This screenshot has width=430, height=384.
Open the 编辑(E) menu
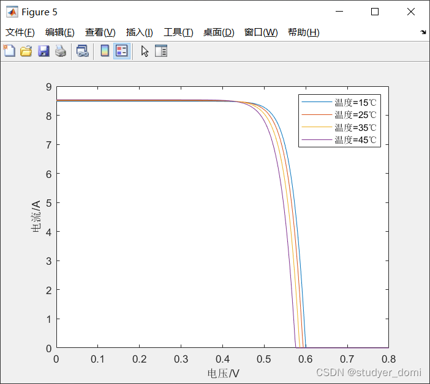[60, 32]
